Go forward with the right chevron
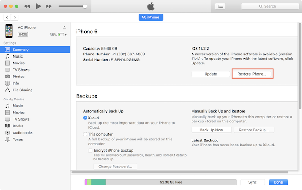 [14, 17]
